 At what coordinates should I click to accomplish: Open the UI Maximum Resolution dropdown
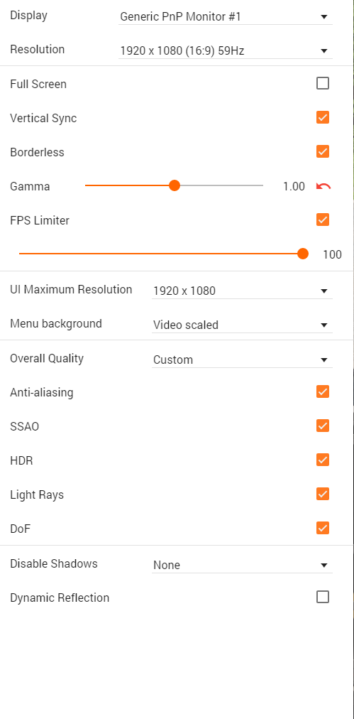click(x=242, y=291)
